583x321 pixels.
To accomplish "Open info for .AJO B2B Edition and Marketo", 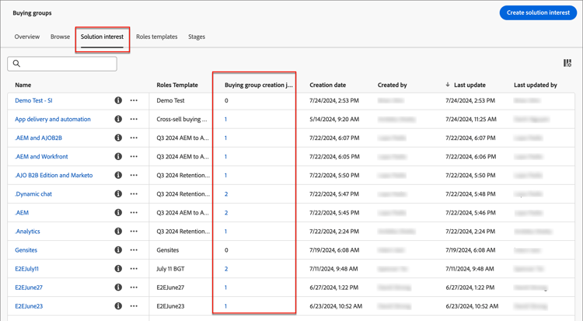I will pos(118,175).
